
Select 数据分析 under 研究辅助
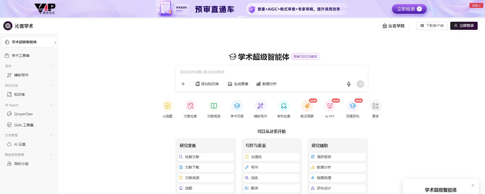[x=338, y=167]
